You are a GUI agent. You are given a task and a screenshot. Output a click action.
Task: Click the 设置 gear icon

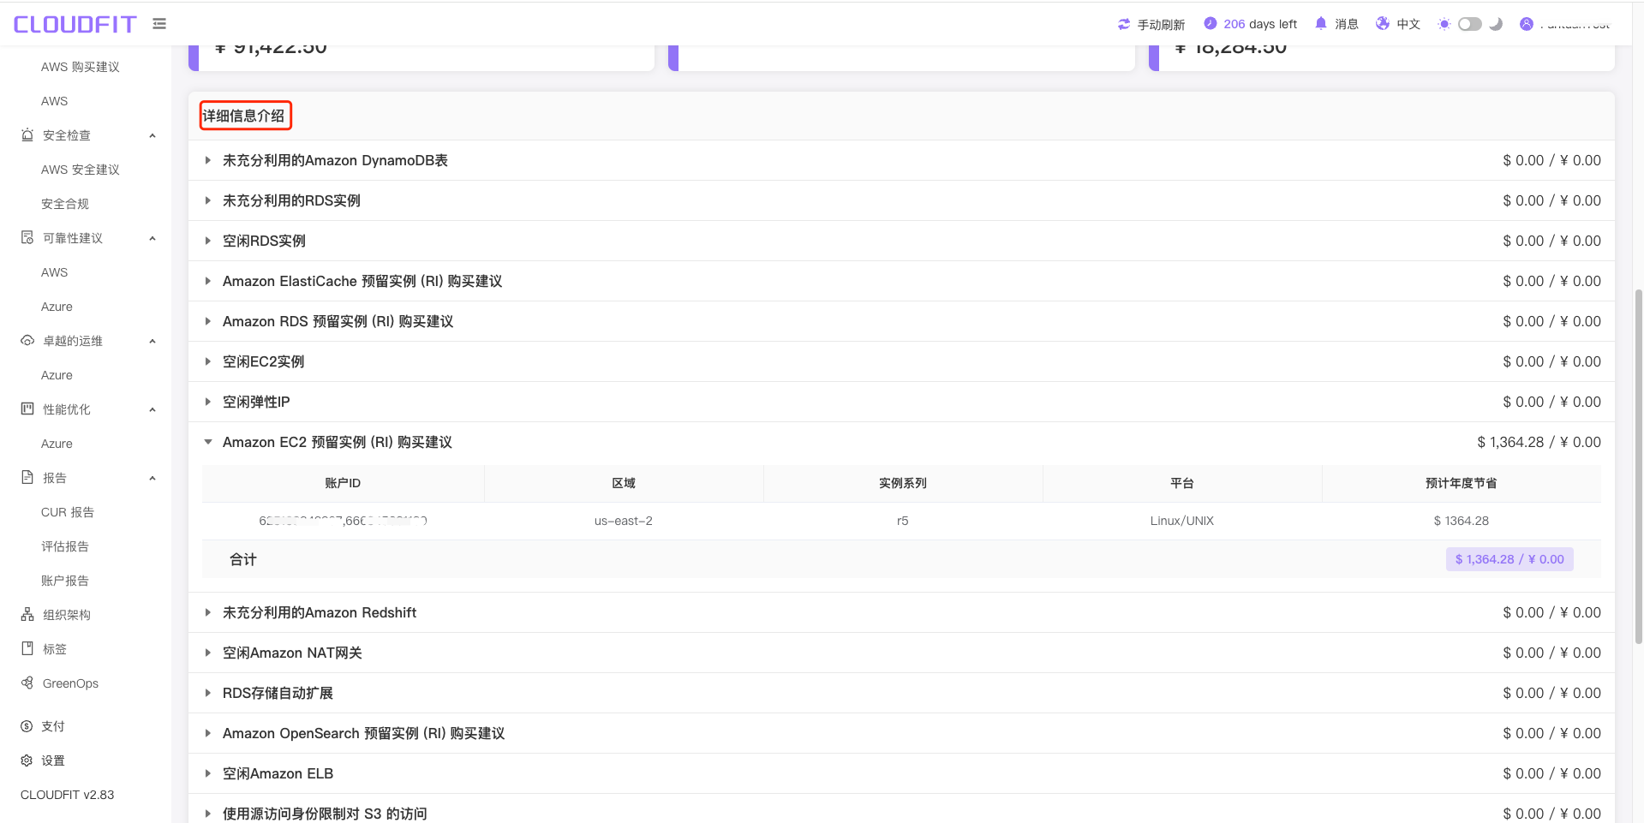27,760
